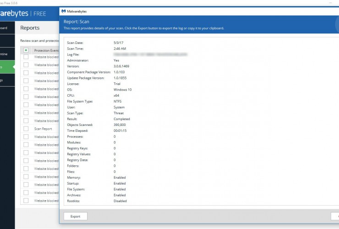The image size is (339, 229).
Task: Click the Malwarebytes FREE logo in app header
Action: coord(27,13)
